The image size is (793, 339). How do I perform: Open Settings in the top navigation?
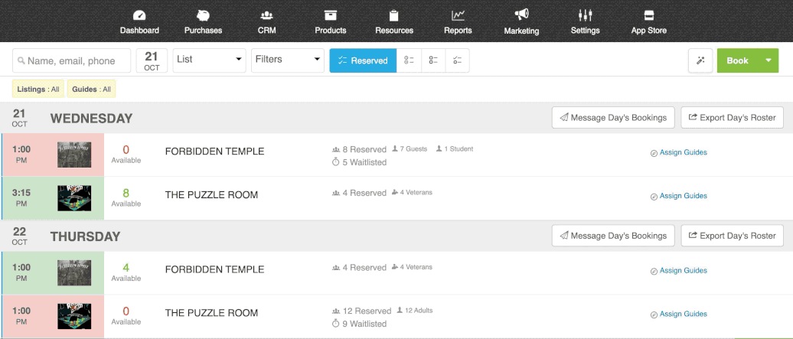[585, 21]
